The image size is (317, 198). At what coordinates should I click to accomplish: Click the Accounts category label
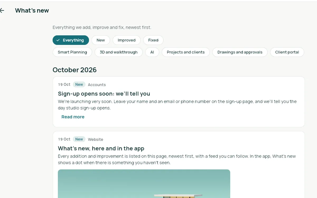click(x=97, y=85)
